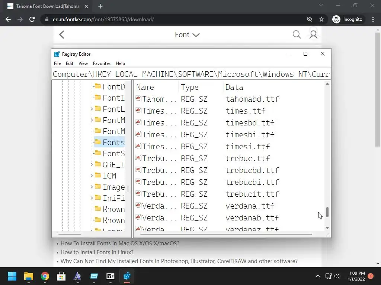Click the Incognito profile button

click(348, 19)
